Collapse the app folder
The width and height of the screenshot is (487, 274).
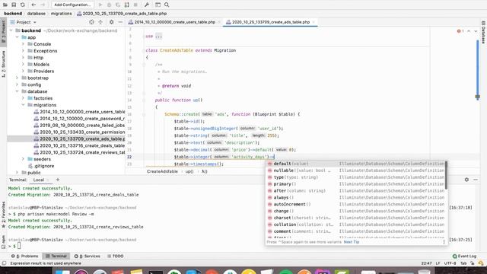(x=18, y=37)
